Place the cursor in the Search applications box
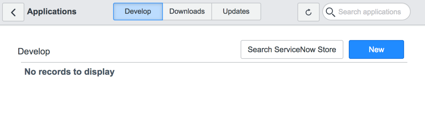This screenshot has height=128, width=425. (x=366, y=12)
